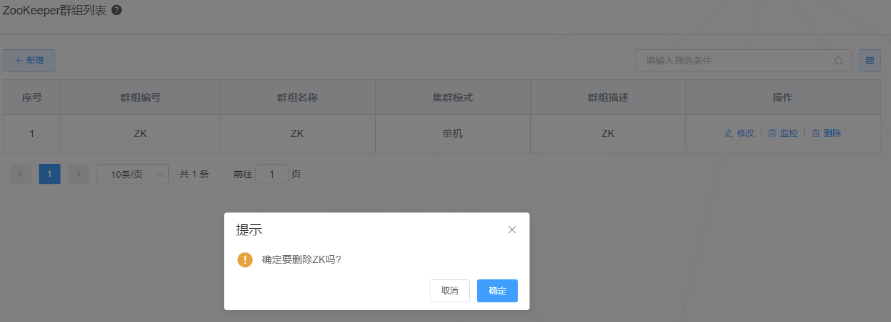Click the 序号 column header
The width and height of the screenshot is (891, 322).
32,97
